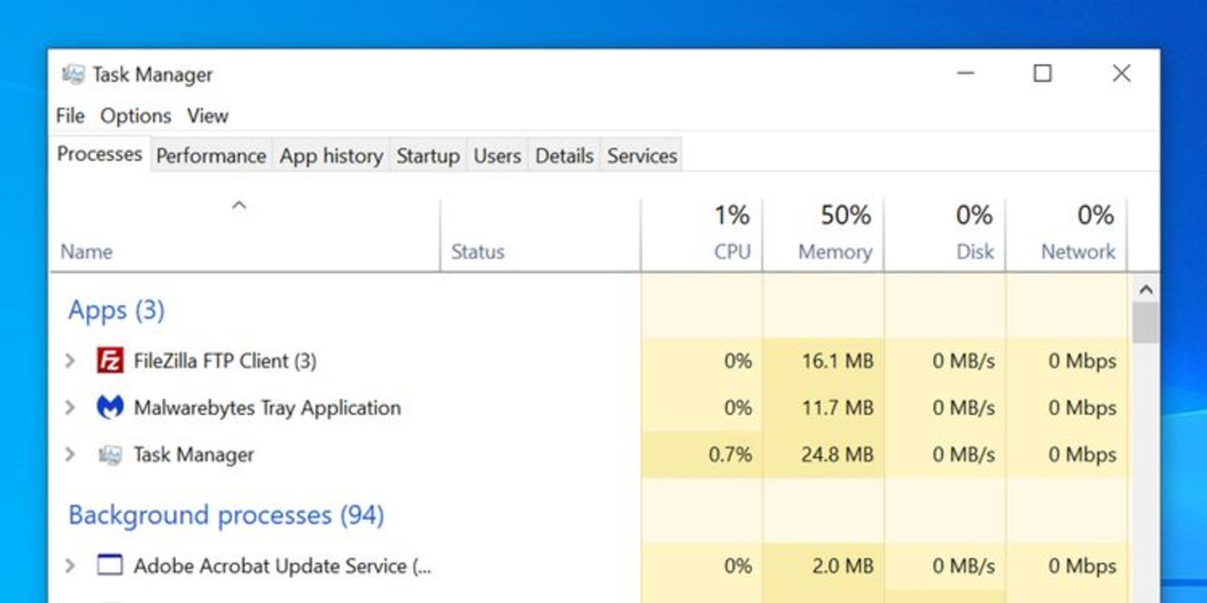
Task: Minimize the Task Manager window
Action: (x=965, y=73)
